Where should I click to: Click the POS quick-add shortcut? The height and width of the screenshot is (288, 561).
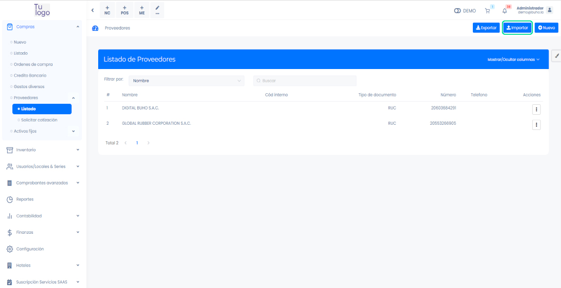pos(124,10)
